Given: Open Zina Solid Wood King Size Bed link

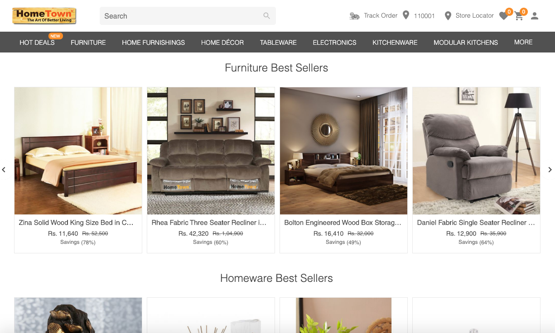Looking at the screenshot, I should click(x=76, y=223).
